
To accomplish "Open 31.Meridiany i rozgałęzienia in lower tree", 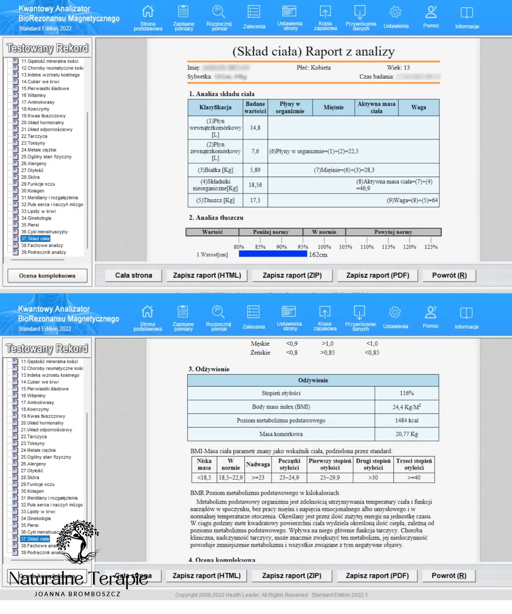I will pos(49,498).
